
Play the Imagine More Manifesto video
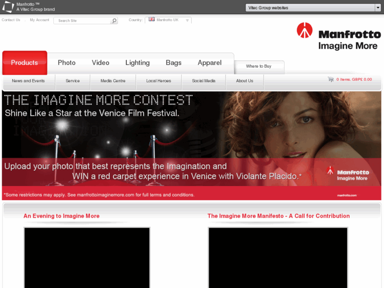click(x=278, y=257)
